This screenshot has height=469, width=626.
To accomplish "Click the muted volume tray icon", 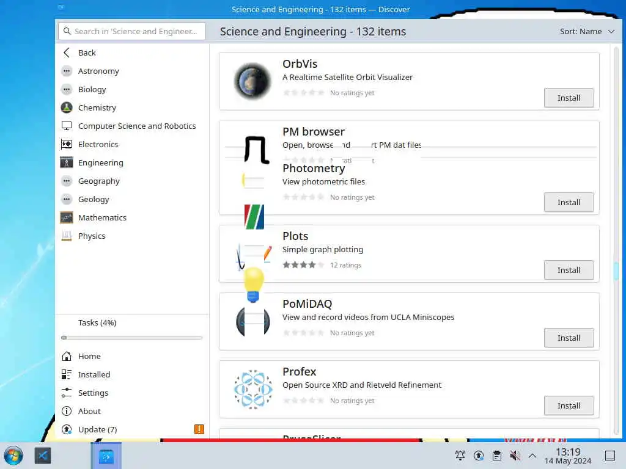I will tap(515, 456).
